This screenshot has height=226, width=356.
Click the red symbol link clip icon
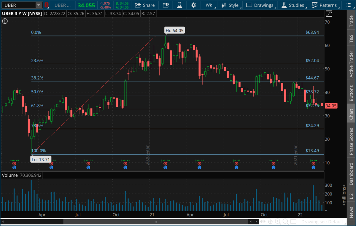(x=47, y=5)
